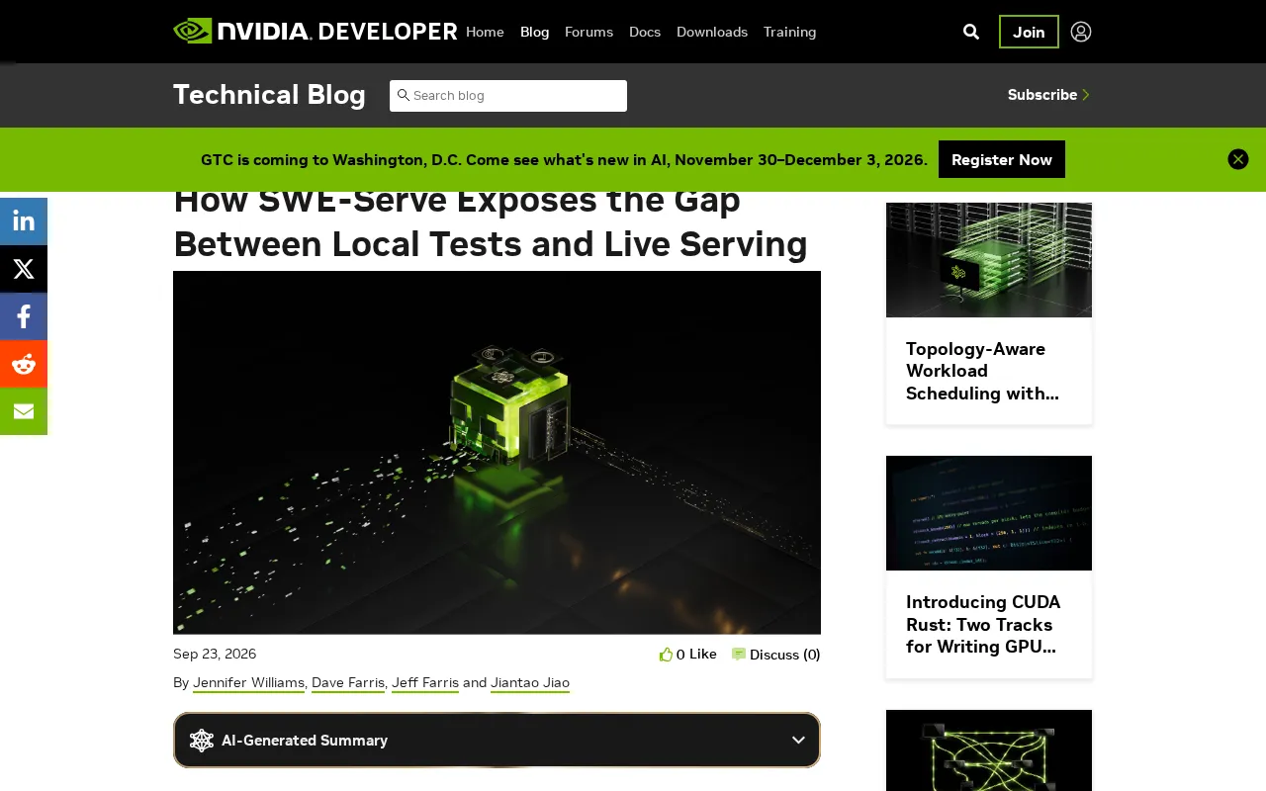Share article via email icon
This screenshot has width=1266, height=791.
(x=24, y=411)
